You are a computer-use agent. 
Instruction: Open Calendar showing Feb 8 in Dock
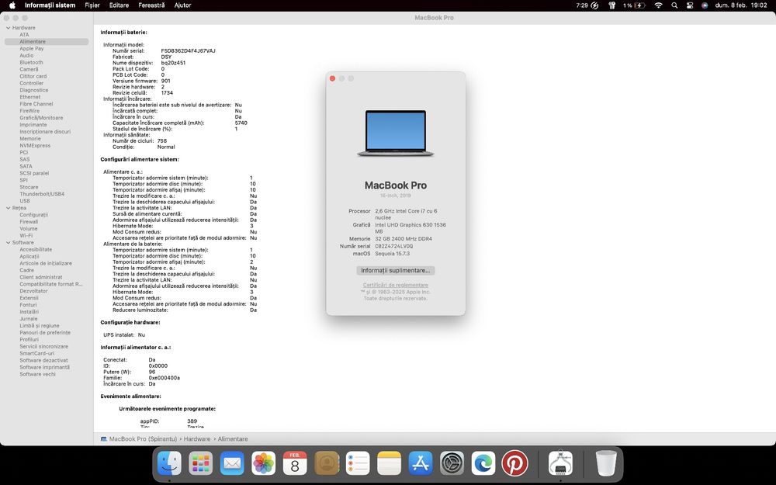[x=295, y=464]
